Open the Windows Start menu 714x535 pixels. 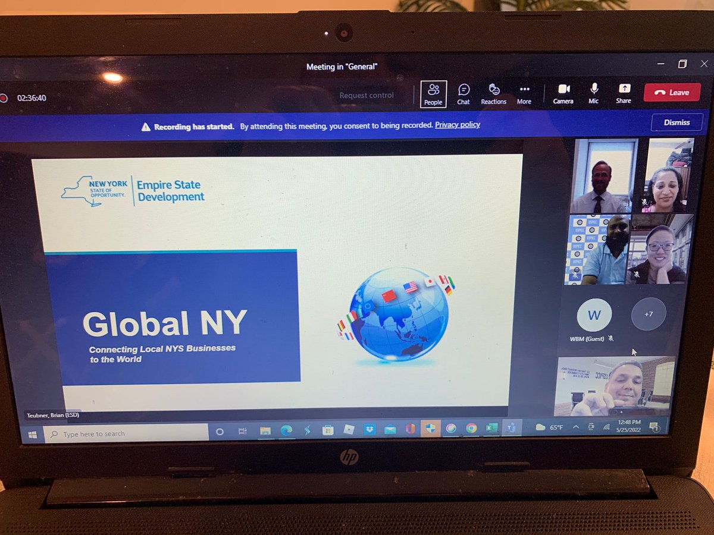(32, 435)
